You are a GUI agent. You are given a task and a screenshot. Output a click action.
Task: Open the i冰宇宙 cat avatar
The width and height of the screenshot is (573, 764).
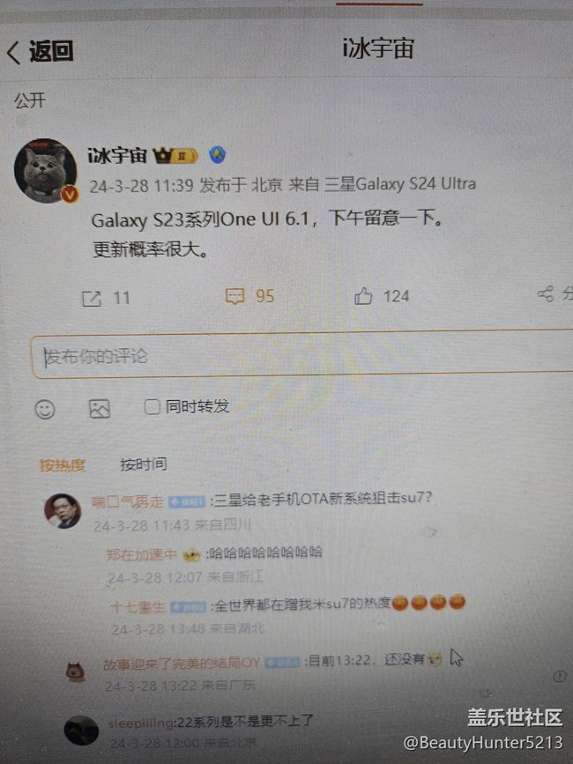point(45,171)
